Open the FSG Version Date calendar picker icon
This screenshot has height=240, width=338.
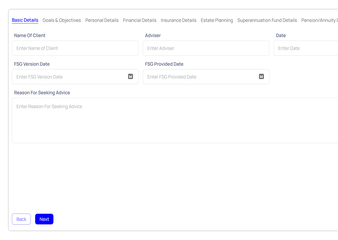point(131,77)
